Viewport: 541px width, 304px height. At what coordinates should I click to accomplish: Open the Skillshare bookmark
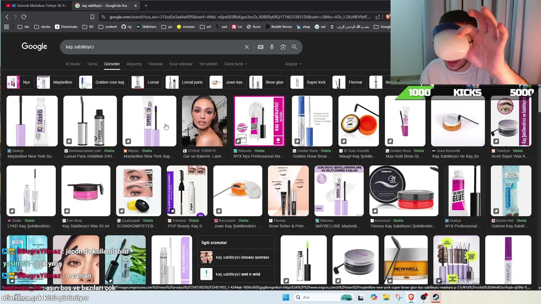tap(146, 27)
